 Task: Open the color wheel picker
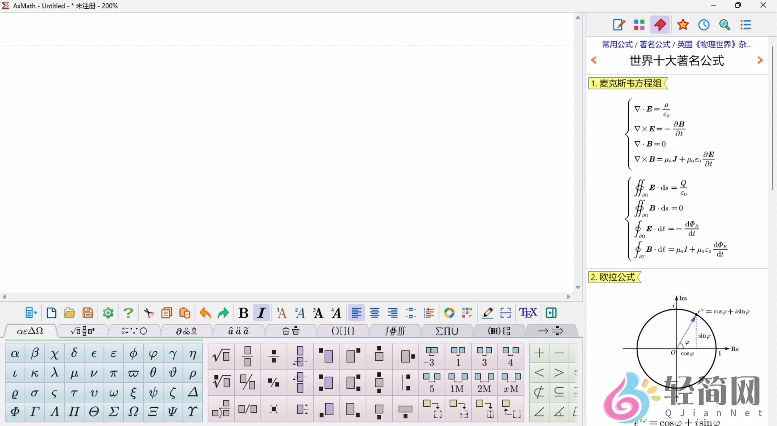pyautogui.click(x=449, y=313)
